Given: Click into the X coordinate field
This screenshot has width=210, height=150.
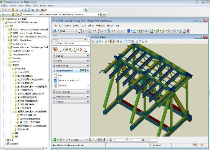Looking at the screenshot, I should click(x=119, y=140).
